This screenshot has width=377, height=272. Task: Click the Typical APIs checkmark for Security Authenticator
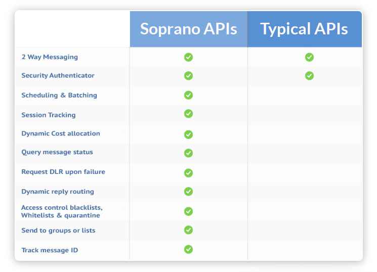(309, 76)
